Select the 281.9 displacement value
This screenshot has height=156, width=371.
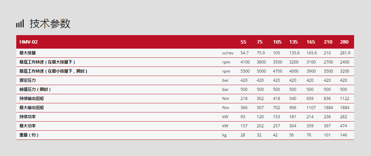[x=345, y=53]
